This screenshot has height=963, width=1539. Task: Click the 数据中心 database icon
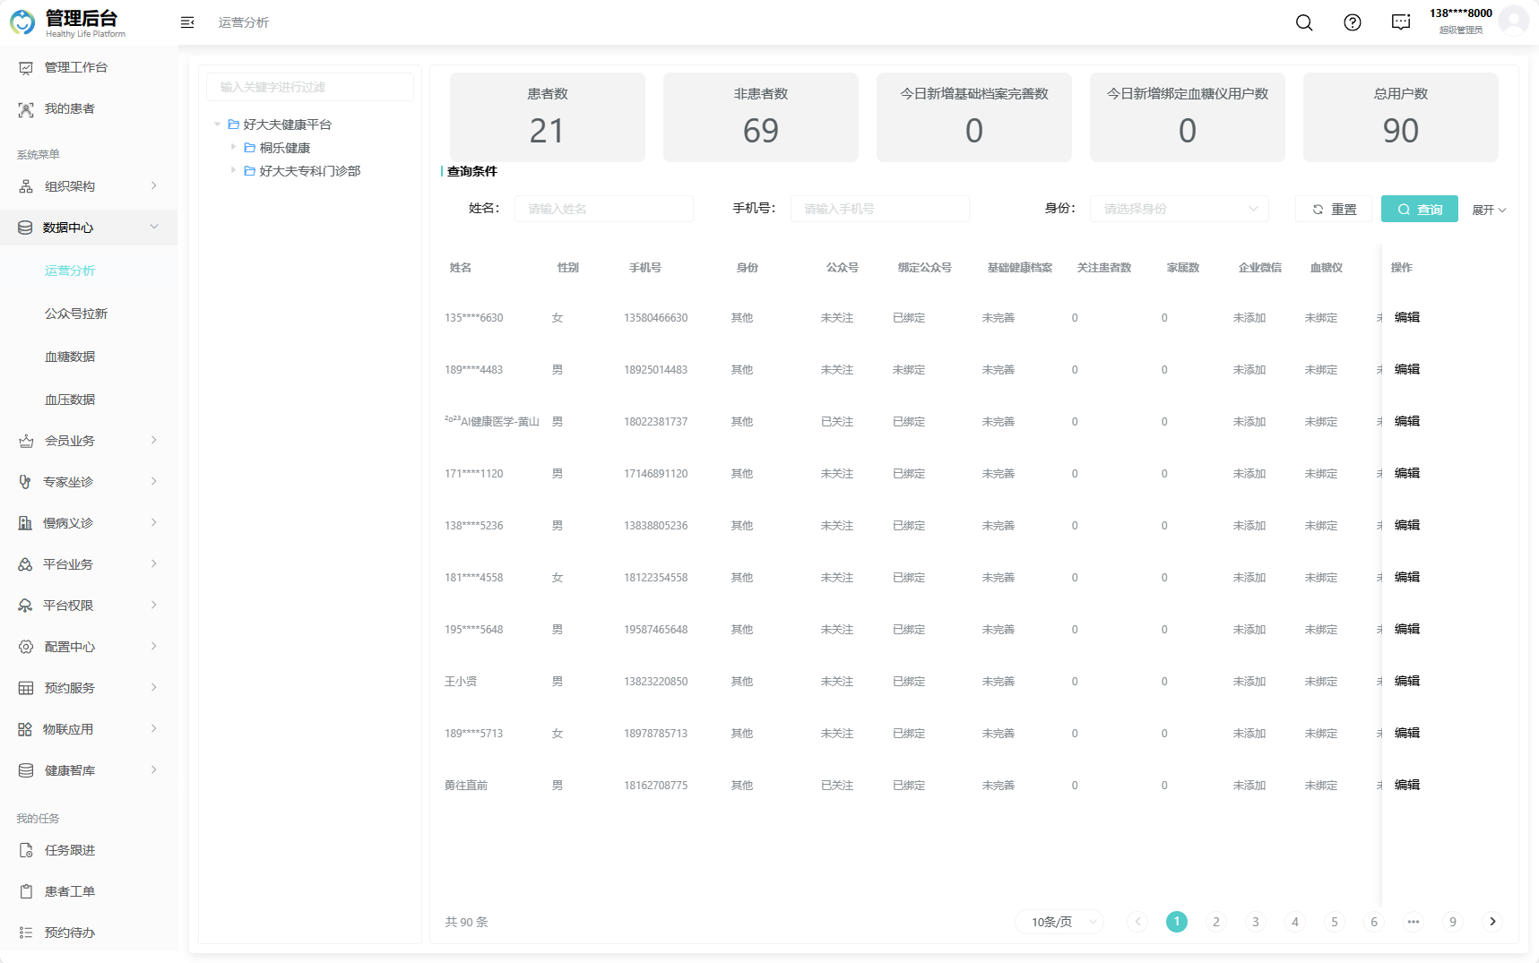coord(25,228)
